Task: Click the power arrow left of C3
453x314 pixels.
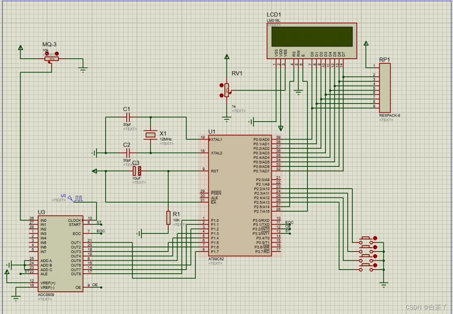Action: click(94, 171)
